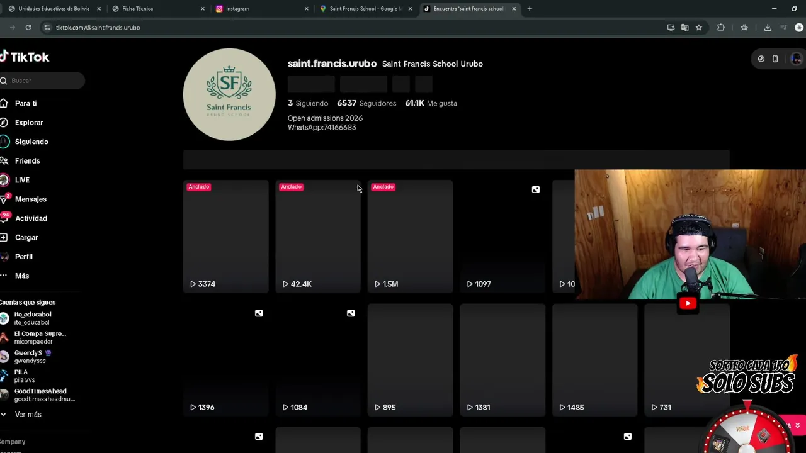806x453 pixels.
Task: Open the video with 1097 views
Action: coord(502,237)
